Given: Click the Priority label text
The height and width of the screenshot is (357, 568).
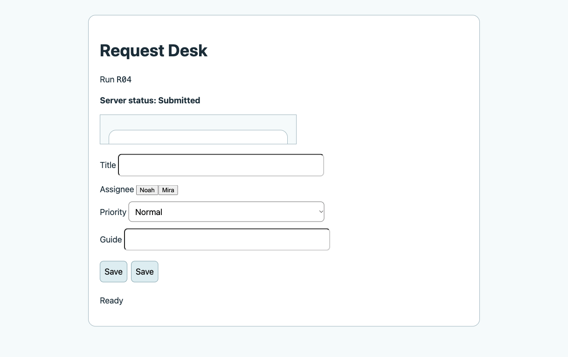Looking at the screenshot, I should coord(113,212).
